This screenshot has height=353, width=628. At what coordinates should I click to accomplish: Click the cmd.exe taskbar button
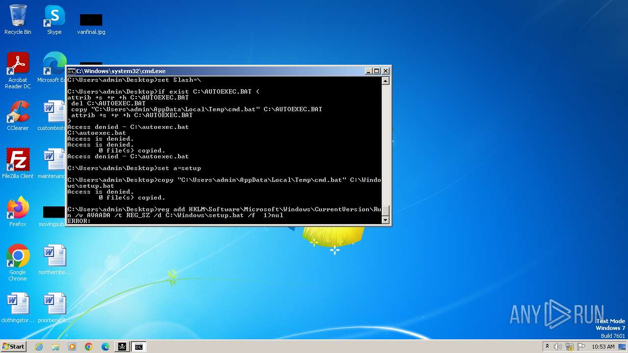tap(139, 347)
